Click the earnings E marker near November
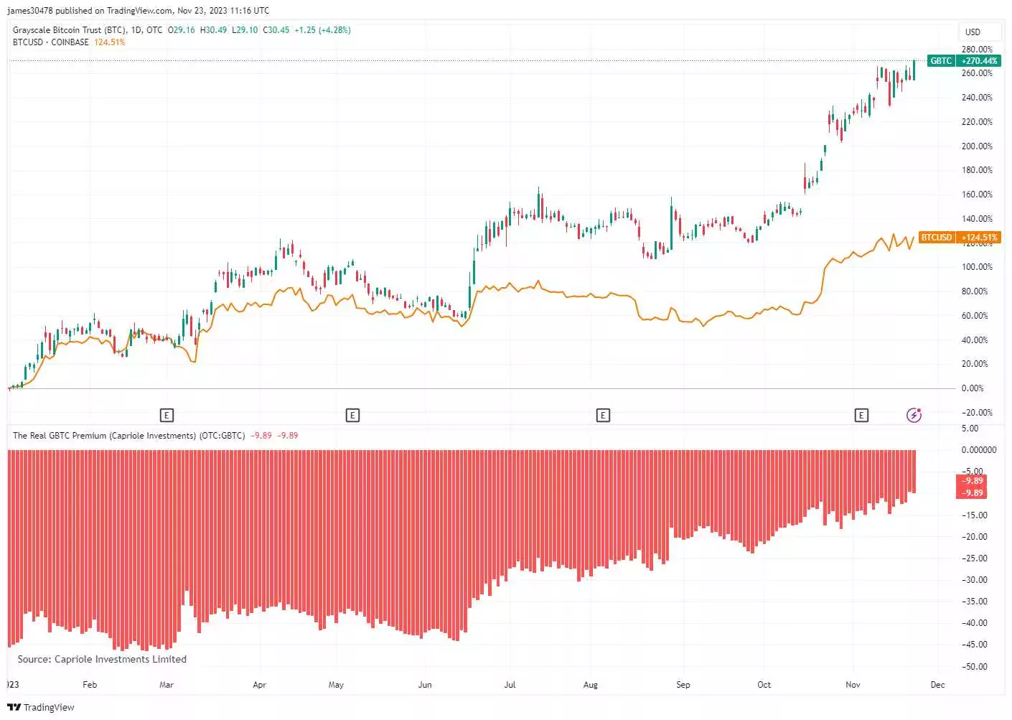Image resolution: width=1012 pixels, height=720 pixels. point(861,415)
